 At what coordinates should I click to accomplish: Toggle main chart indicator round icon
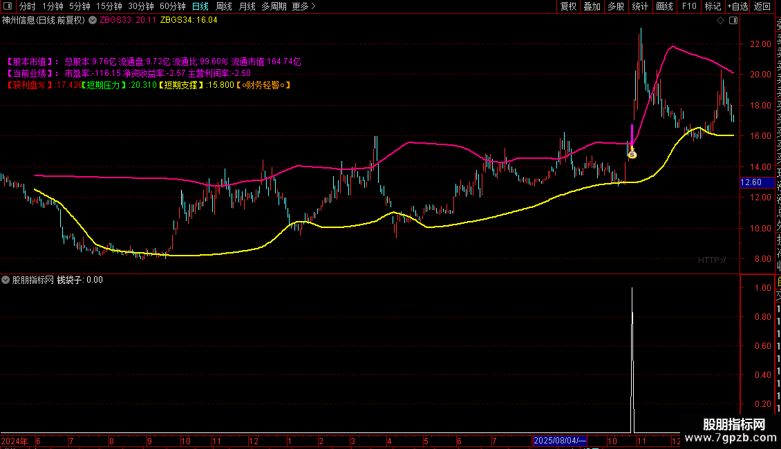(x=93, y=20)
